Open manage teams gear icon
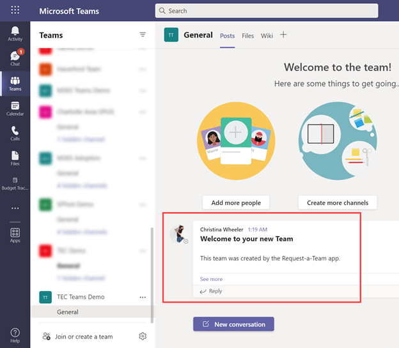 pos(143,336)
